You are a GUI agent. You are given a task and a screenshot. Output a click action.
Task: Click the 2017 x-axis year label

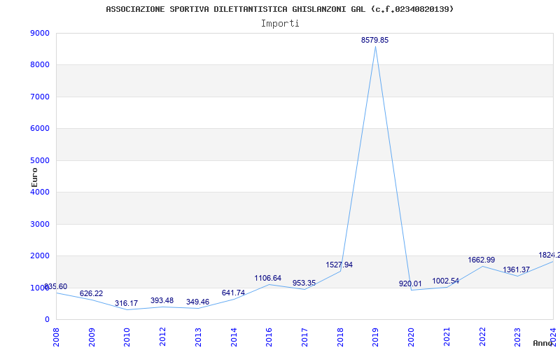304,337
